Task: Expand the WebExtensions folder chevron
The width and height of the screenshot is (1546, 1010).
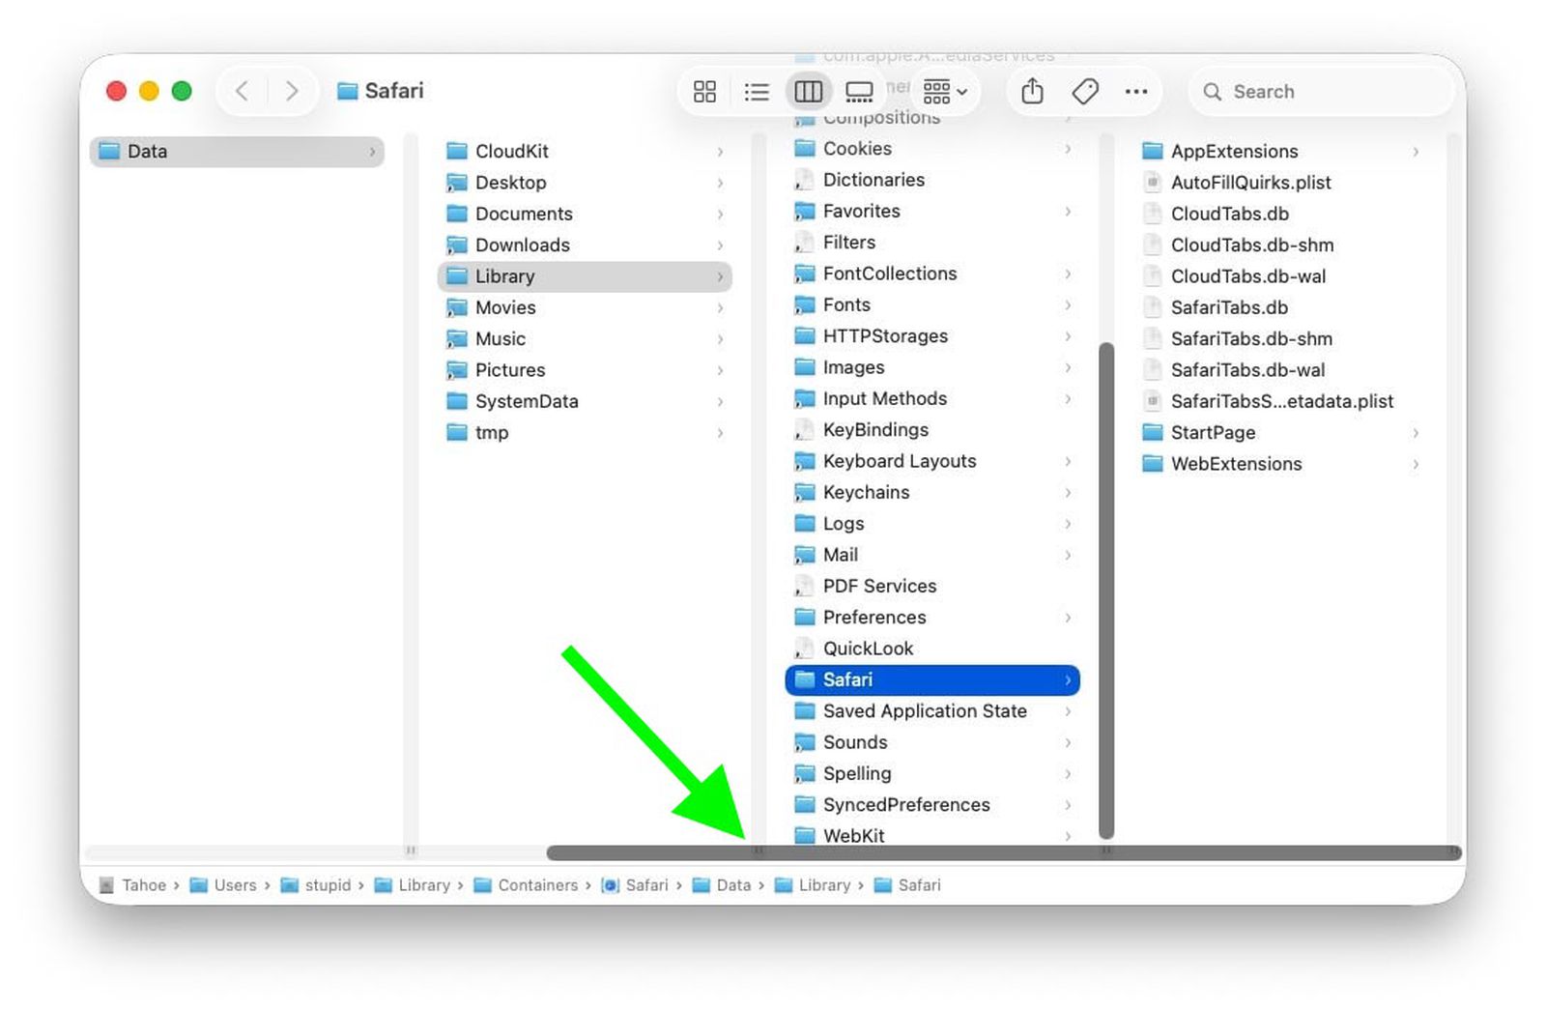Action: [x=1416, y=464]
